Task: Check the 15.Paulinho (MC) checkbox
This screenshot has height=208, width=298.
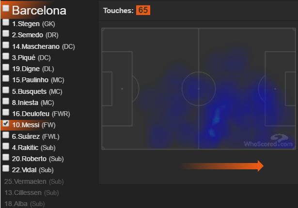Action: point(6,79)
